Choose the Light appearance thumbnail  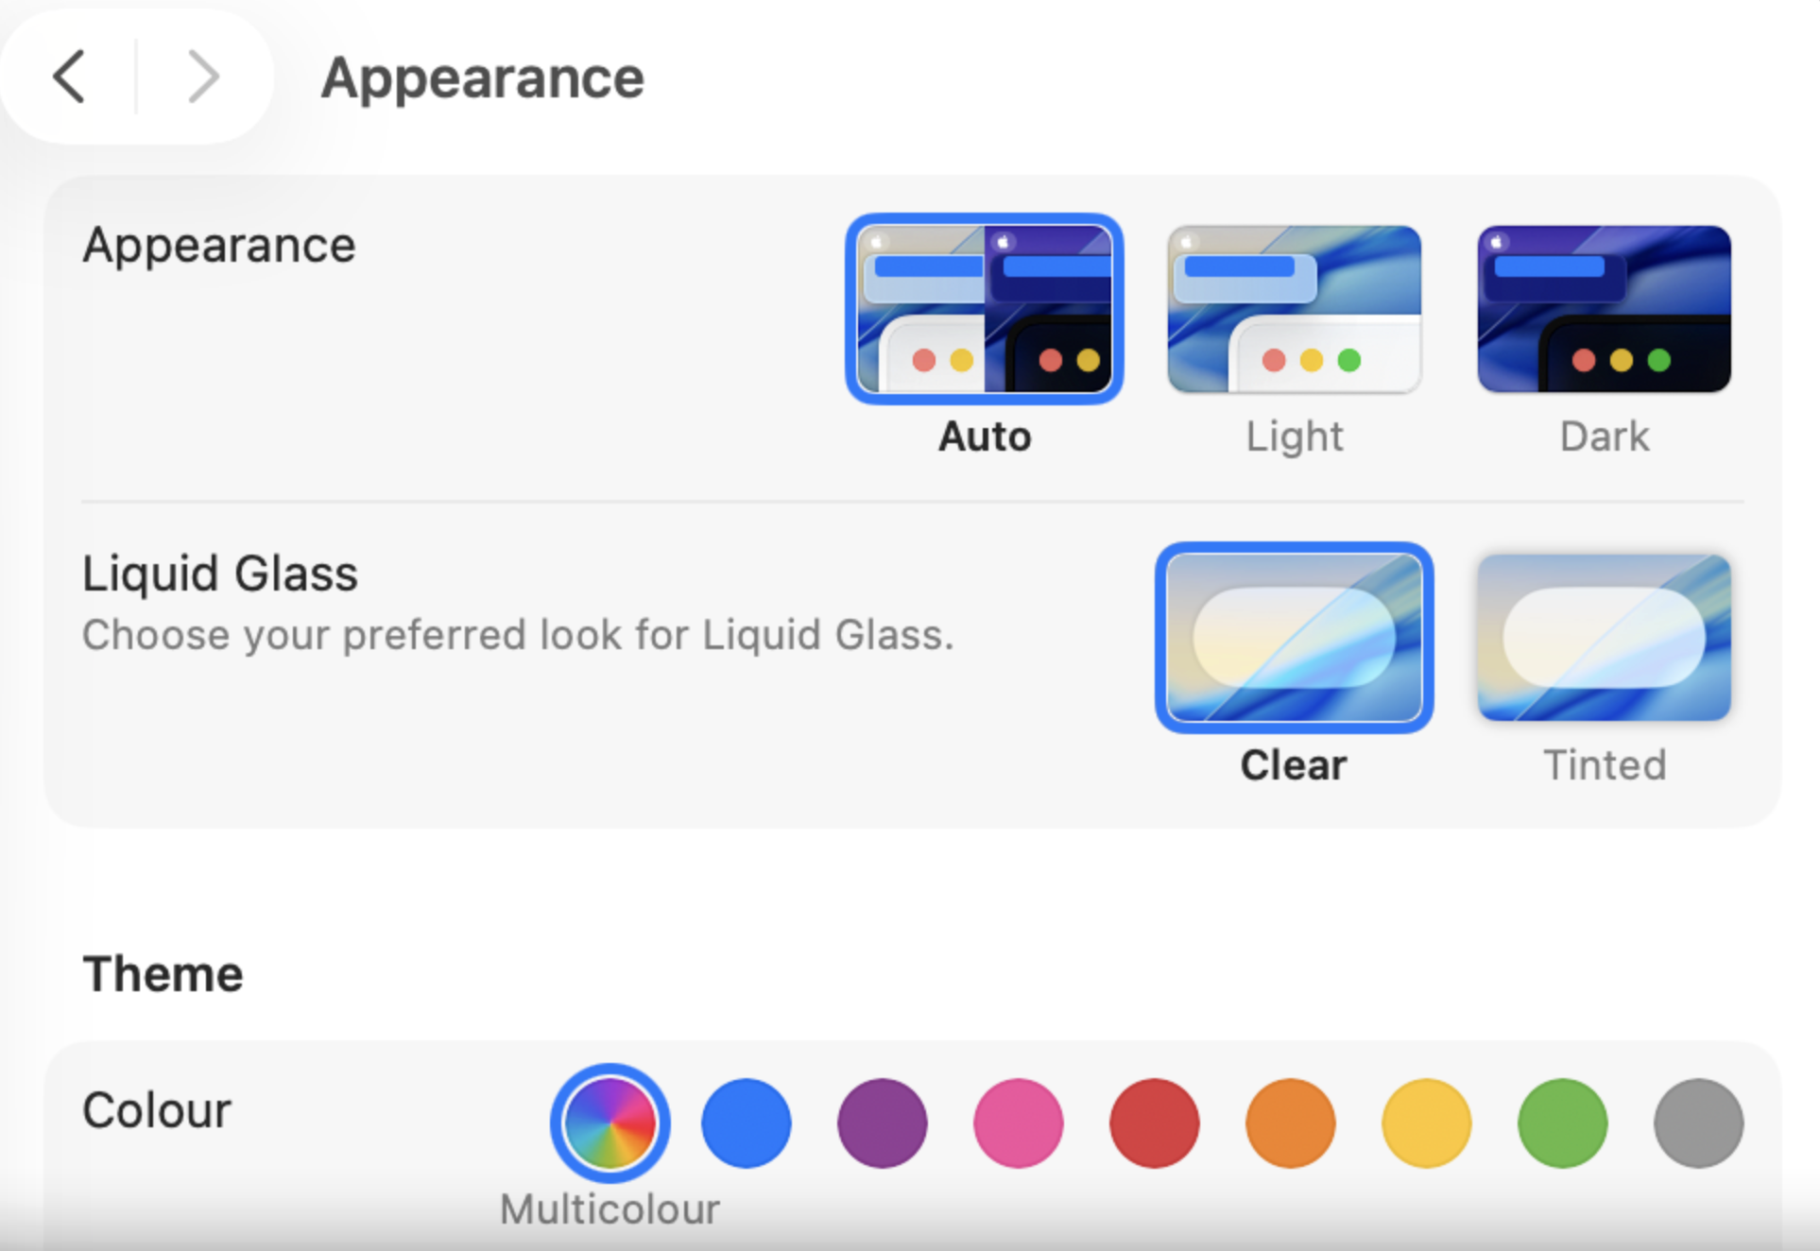(1294, 309)
